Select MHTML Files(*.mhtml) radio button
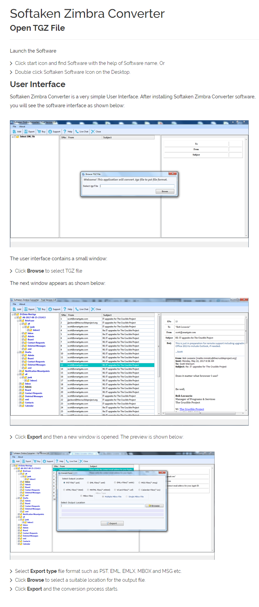259x607 pixels. tap(88, 490)
